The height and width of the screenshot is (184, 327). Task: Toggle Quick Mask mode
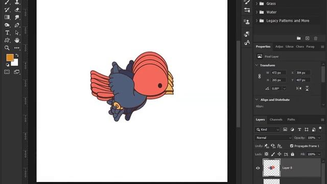7,72
